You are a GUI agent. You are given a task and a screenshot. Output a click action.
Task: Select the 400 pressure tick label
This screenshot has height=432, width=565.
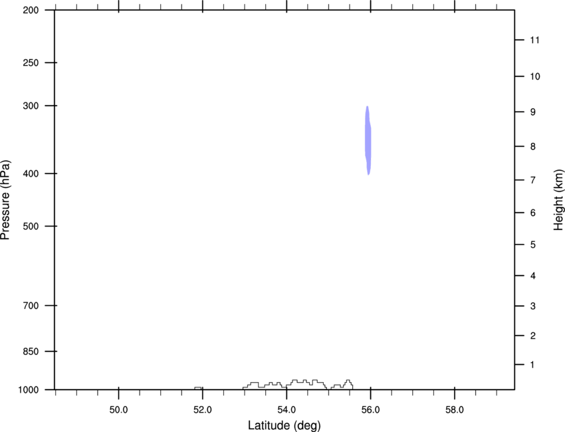[x=31, y=173]
